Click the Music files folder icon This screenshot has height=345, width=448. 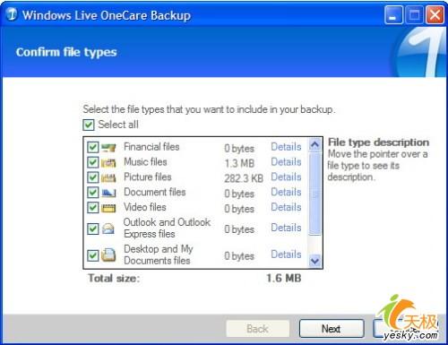pyautogui.click(x=108, y=163)
